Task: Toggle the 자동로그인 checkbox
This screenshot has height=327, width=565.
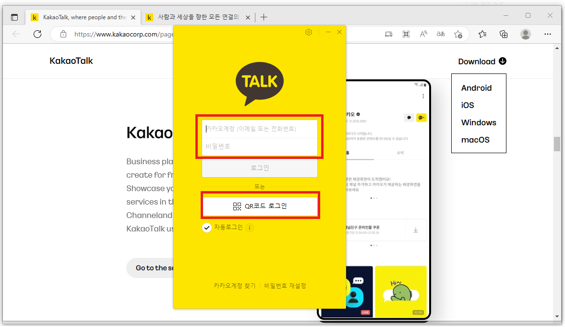Action: click(x=206, y=228)
